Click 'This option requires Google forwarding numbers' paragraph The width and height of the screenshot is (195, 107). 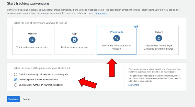coord(155,78)
